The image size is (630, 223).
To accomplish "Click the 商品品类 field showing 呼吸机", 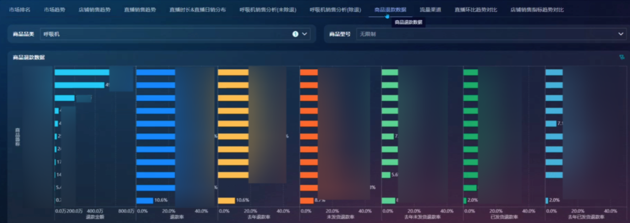I will point(175,34).
